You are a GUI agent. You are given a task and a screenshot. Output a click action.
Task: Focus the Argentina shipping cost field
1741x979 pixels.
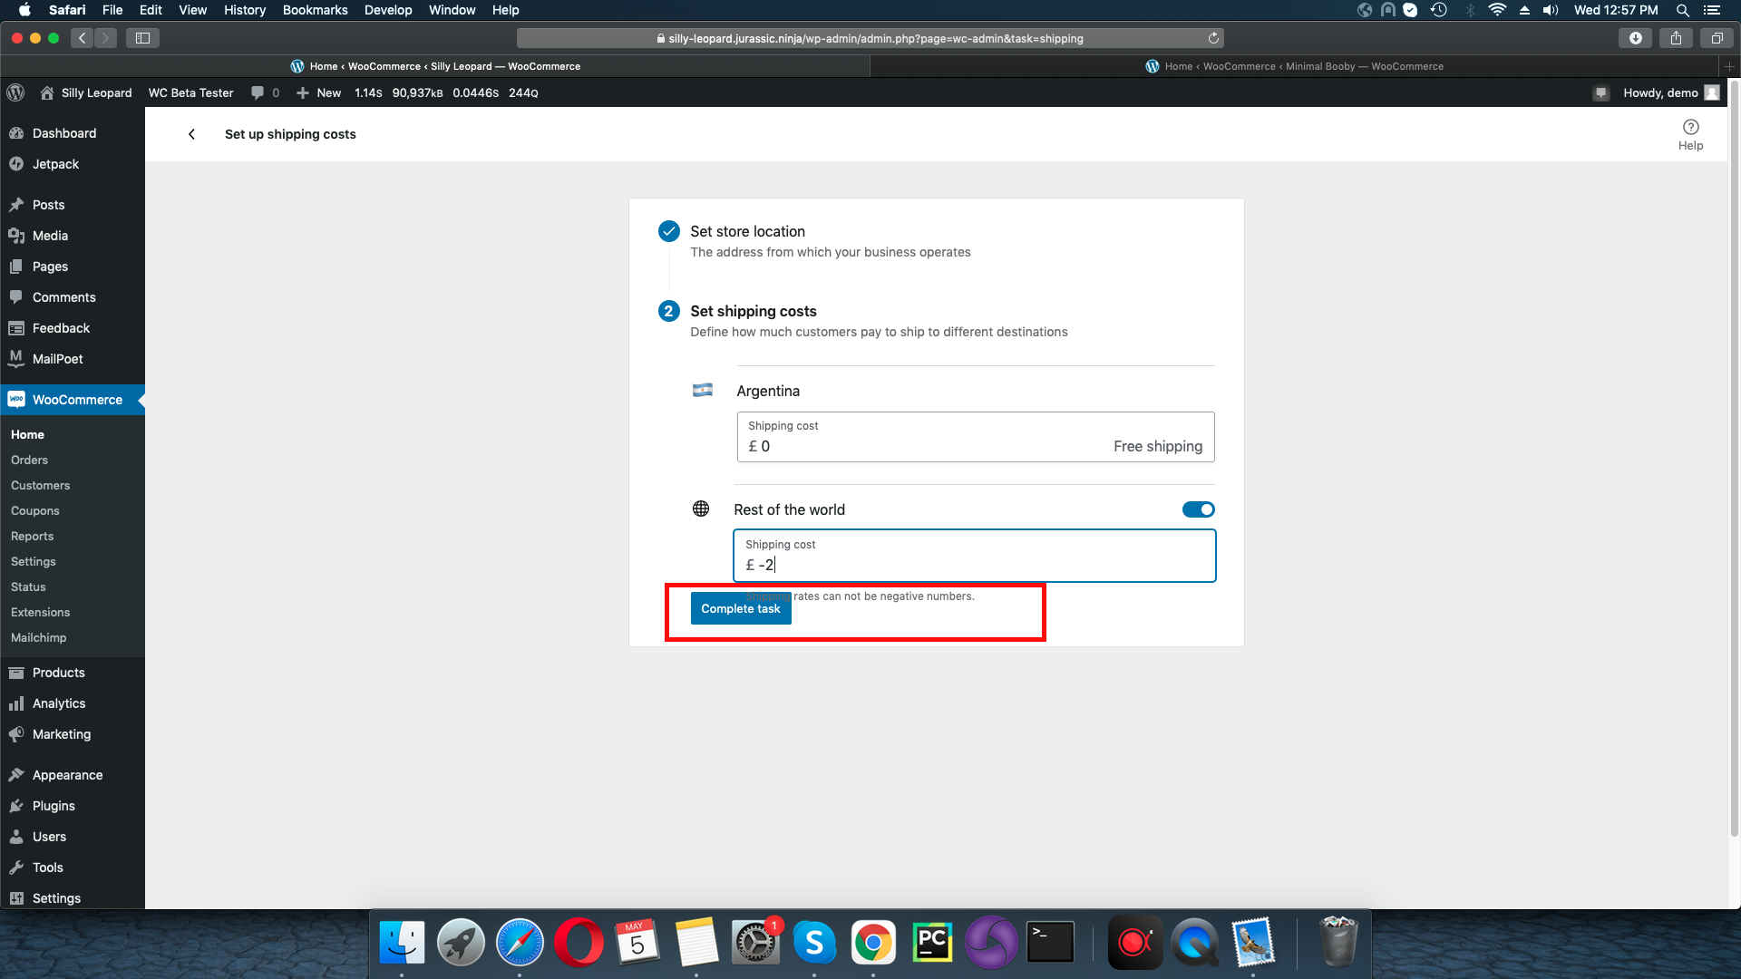pos(976,437)
